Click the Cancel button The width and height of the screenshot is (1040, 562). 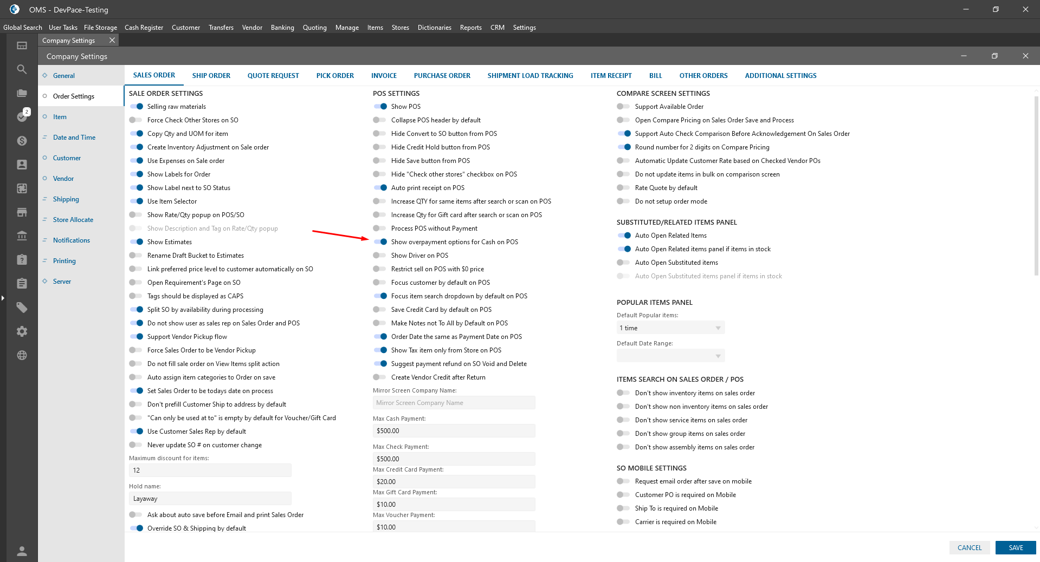(969, 547)
